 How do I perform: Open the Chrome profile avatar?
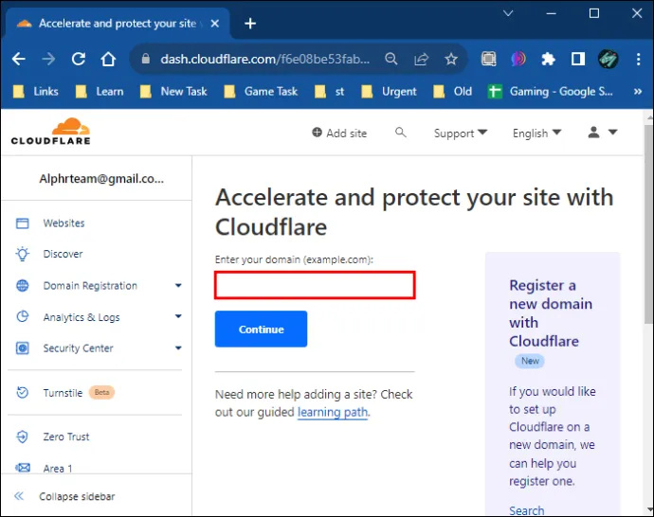[x=608, y=59]
